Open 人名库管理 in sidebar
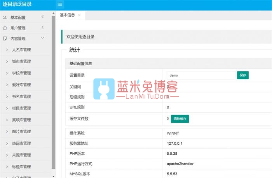The width and height of the screenshot is (272, 178). 21,50
